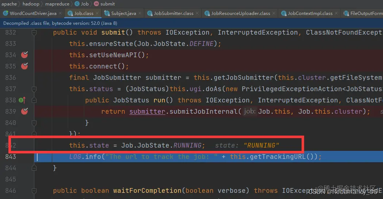
Task: Click the file icon on Subject.java tab
Action: pos(107,13)
